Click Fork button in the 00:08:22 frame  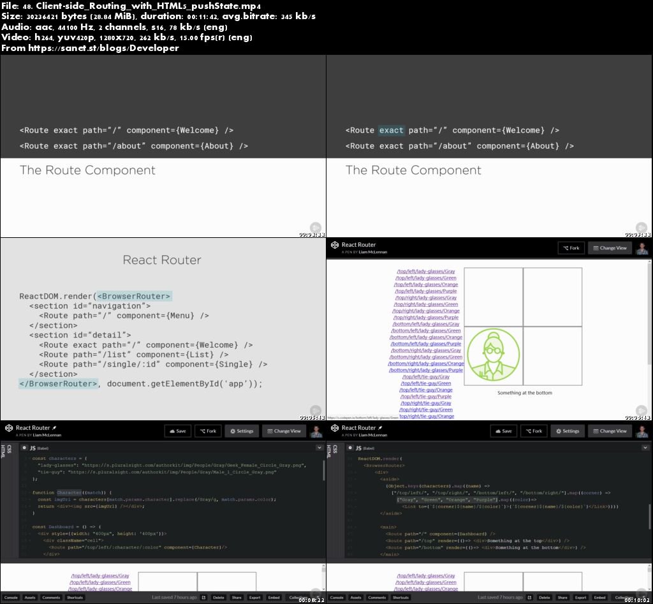209,431
